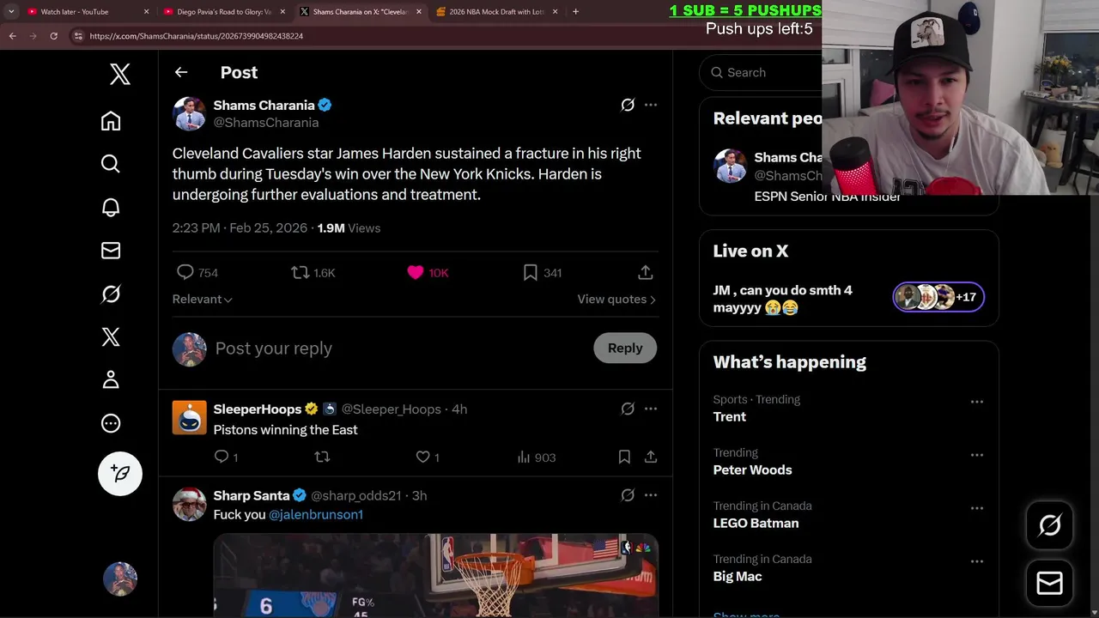This screenshot has height=618, width=1099.
Task: Open the trending topic Peter Woods
Action: click(752, 470)
